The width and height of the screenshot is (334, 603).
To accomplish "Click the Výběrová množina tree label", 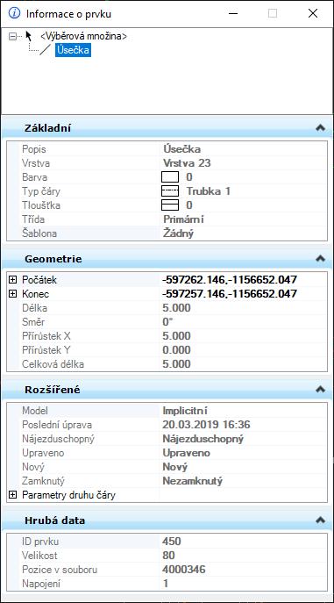I will [x=83, y=37].
